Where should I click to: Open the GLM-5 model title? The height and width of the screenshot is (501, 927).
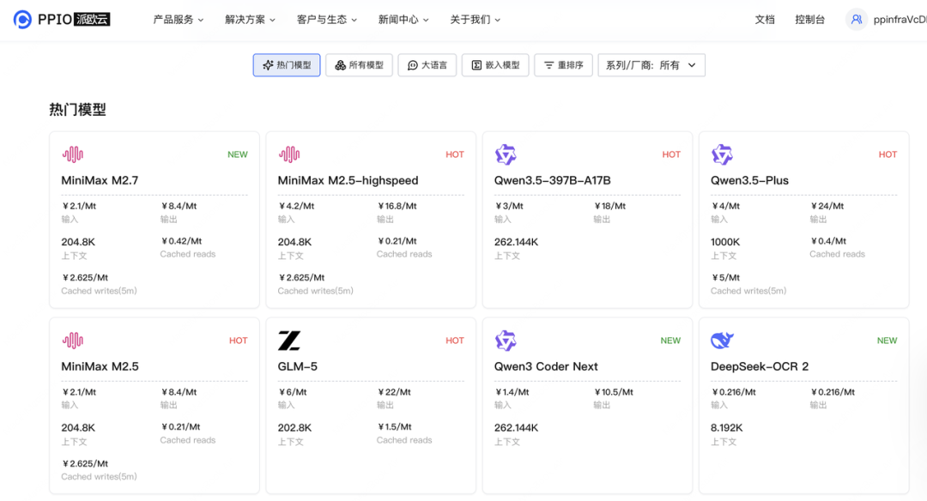coord(297,366)
